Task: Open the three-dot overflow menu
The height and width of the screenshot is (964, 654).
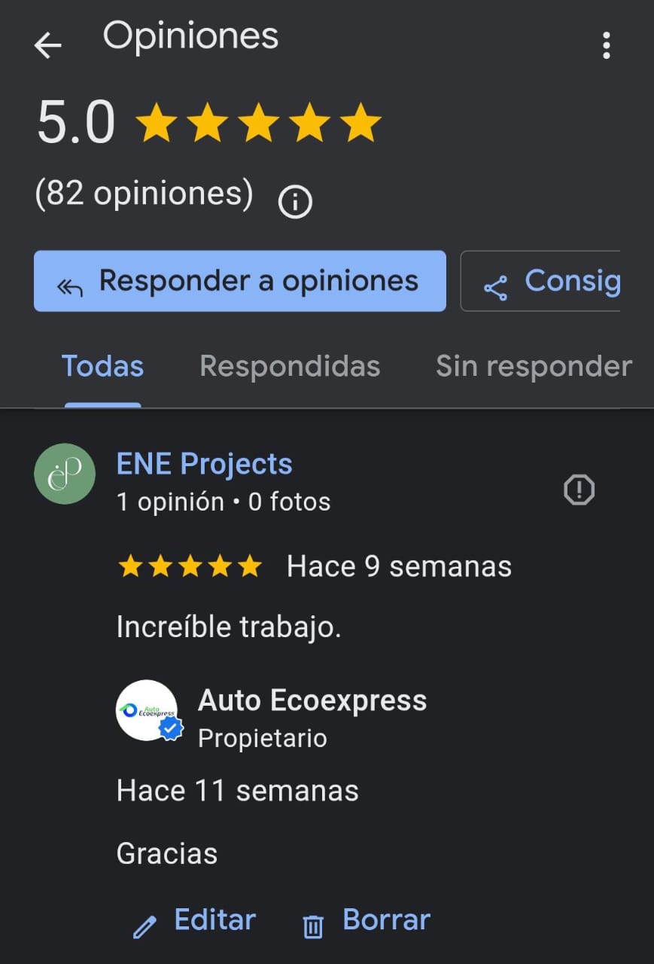Action: (606, 46)
